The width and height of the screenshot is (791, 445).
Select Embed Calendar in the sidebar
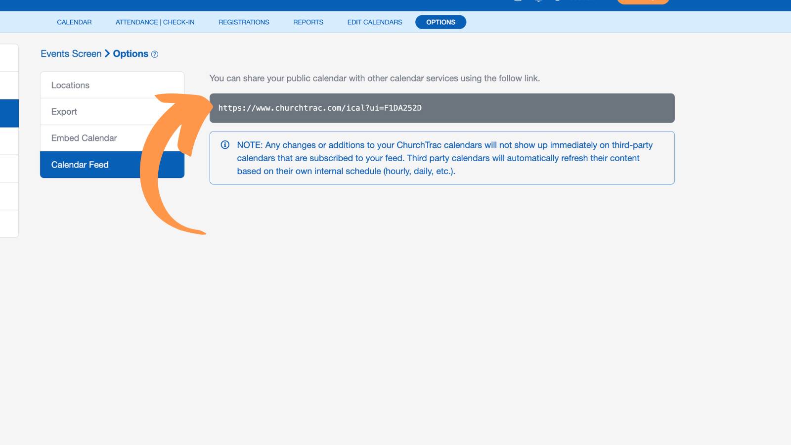point(112,138)
